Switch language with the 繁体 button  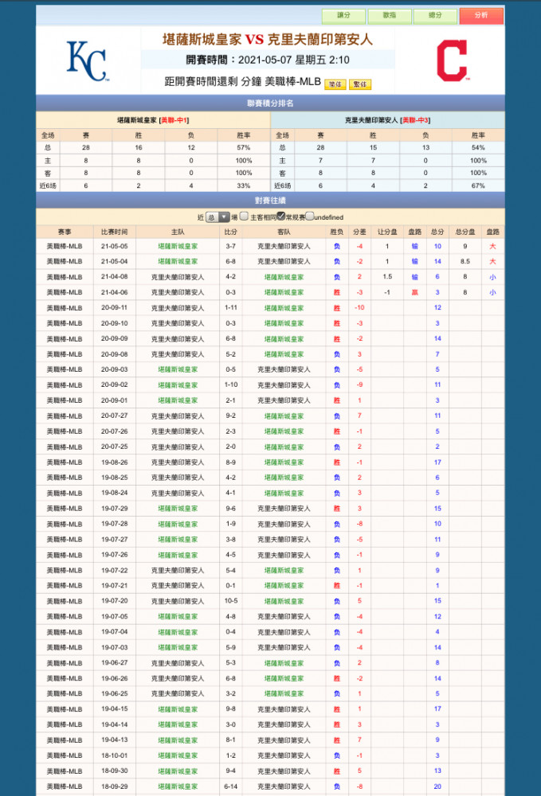(x=359, y=84)
